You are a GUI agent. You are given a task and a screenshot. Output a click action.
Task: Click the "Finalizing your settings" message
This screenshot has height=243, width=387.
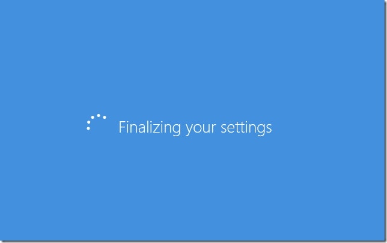tap(195, 128)
